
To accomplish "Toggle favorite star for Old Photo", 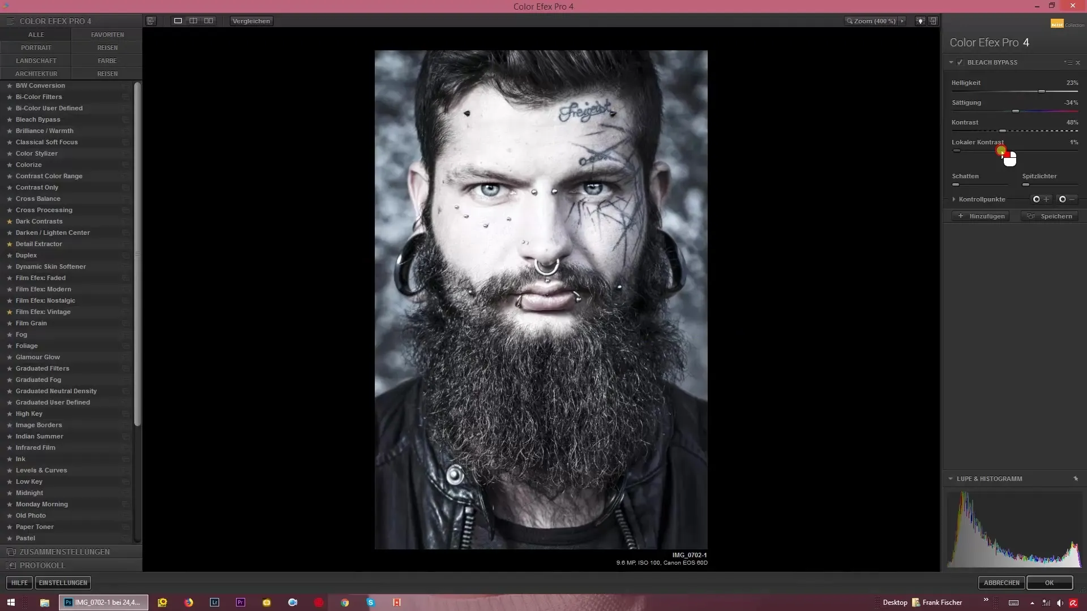I will tap(10, 515).
